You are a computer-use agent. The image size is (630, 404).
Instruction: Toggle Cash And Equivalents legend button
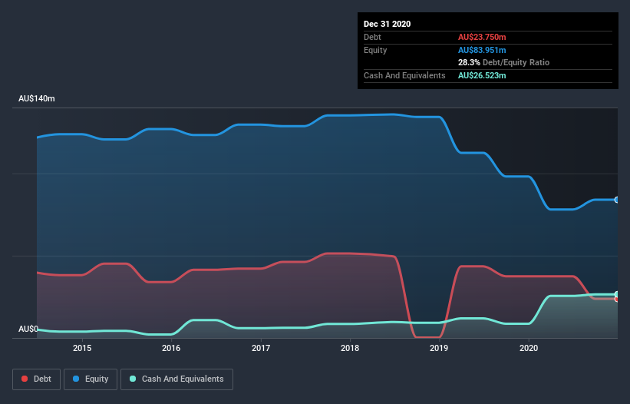pyautogui.click(x=176, y=379)
